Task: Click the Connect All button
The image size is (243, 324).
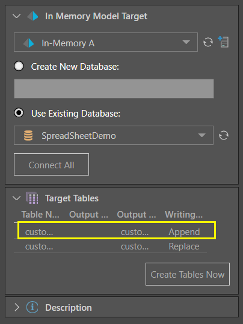Action: (52, 165)
